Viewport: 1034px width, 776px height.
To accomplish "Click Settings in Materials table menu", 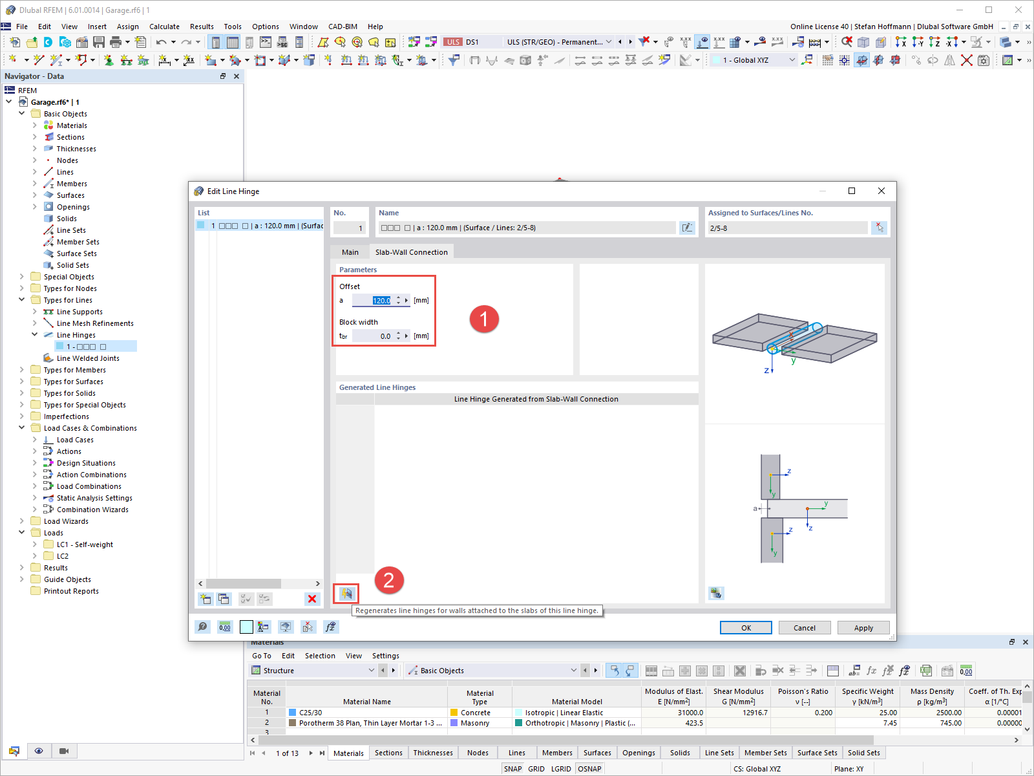I will [385, 656].
